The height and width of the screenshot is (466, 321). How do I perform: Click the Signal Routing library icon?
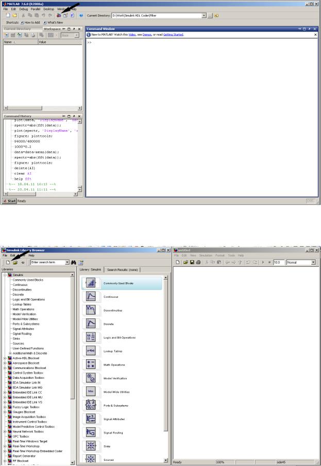click(x=91, y=432)
